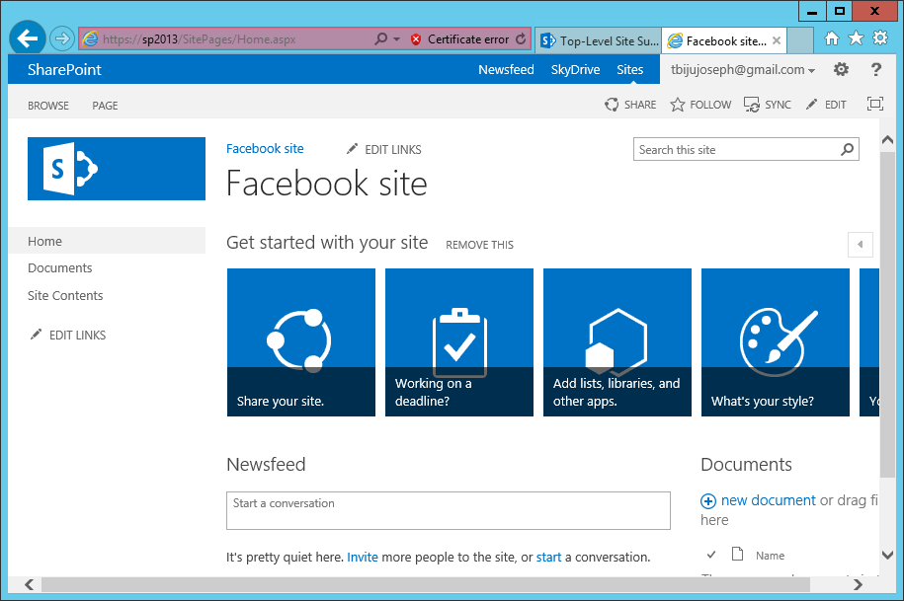
Task: Click the page refresh icon
Action: pyautogui.click(x=522, y=39)
